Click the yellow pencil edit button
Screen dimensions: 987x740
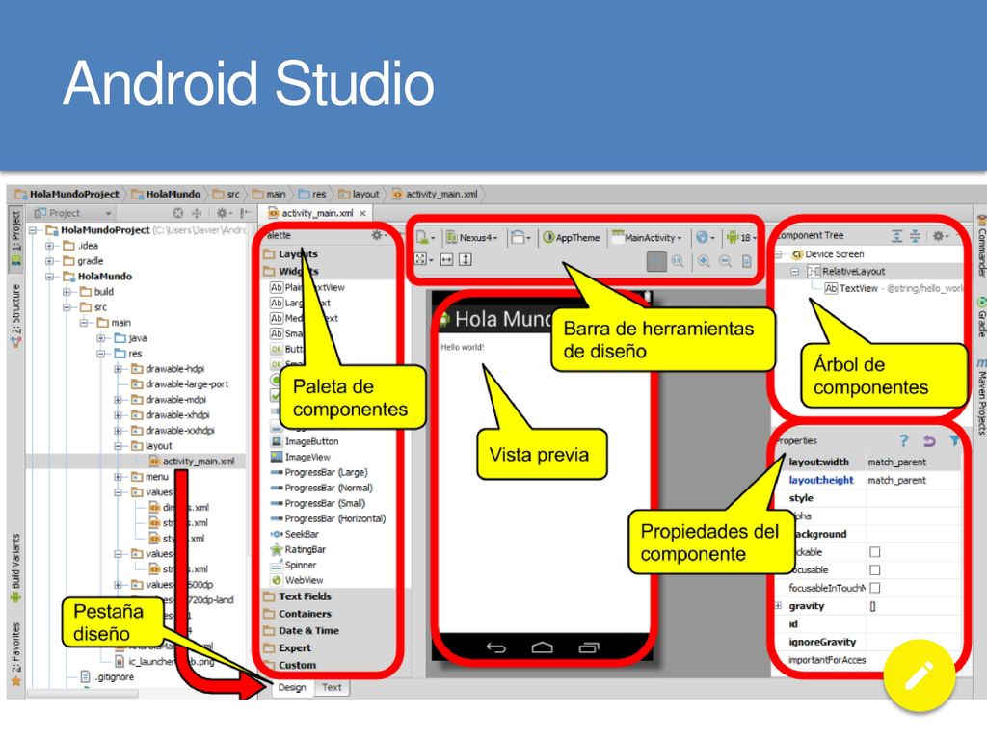(919, 675)
